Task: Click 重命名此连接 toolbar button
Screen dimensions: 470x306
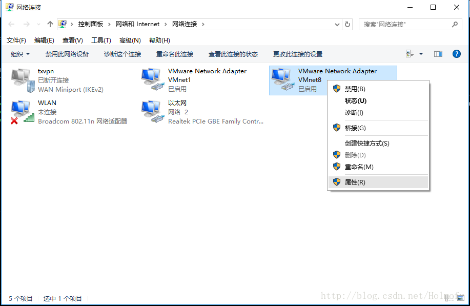Action: tap(175, 54)
